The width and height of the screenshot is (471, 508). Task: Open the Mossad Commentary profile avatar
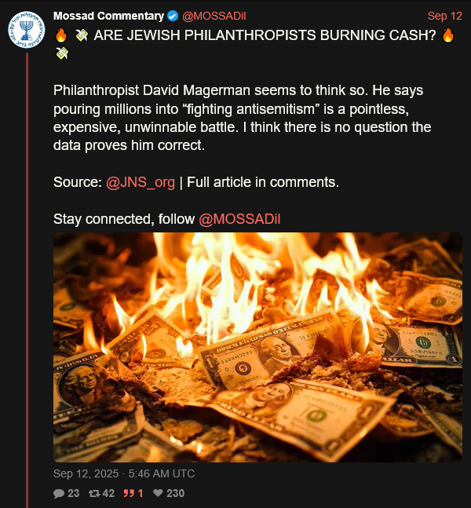[27, 30]
